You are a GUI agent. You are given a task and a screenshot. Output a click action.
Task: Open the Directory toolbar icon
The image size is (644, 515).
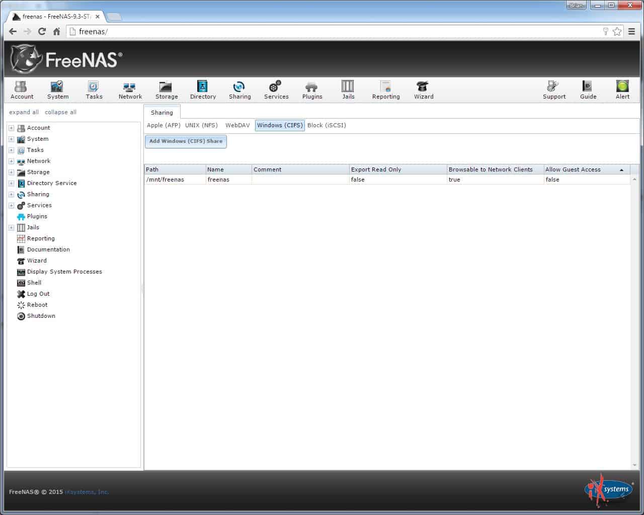click(203, 90)
